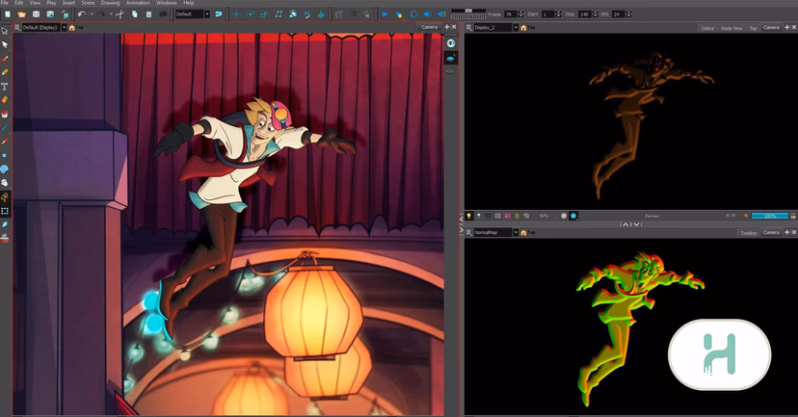798x417 pixels.
Task: Open the NormalMap view menu icon
Action: pos(468,232)
